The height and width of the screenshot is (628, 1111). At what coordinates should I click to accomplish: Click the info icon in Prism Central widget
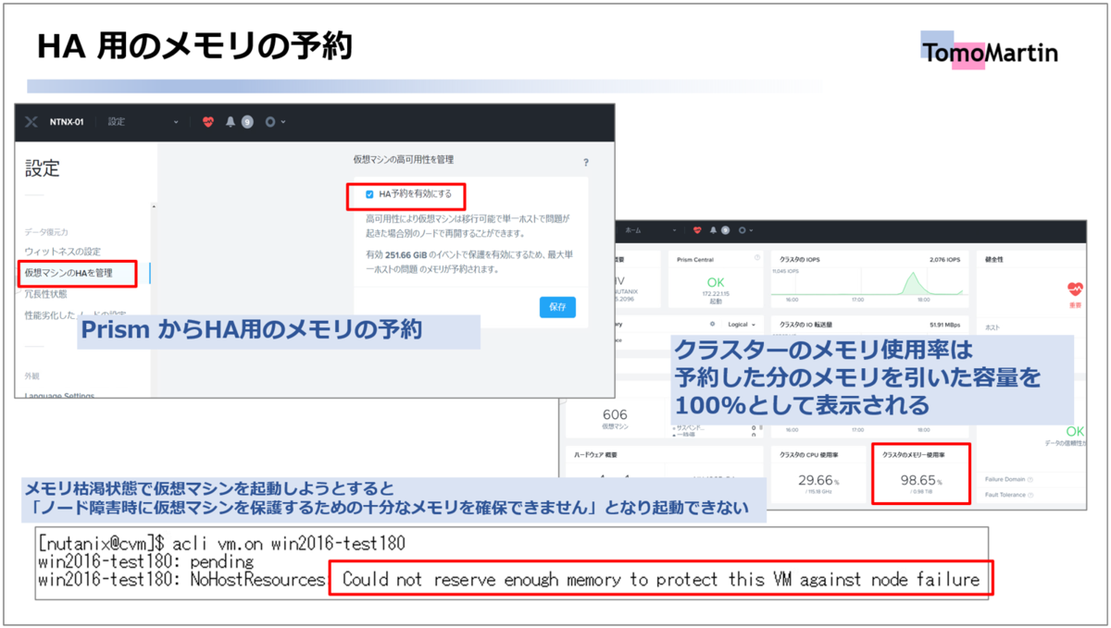[756, 258]
